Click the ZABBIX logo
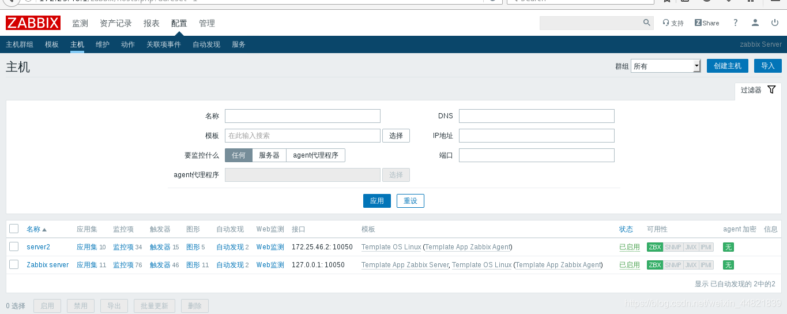787x314 pixels. pos(33,23)
